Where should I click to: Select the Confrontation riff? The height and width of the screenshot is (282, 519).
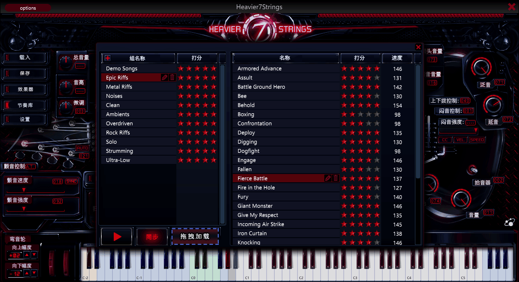pyautogui.click(x=286, y=123)
